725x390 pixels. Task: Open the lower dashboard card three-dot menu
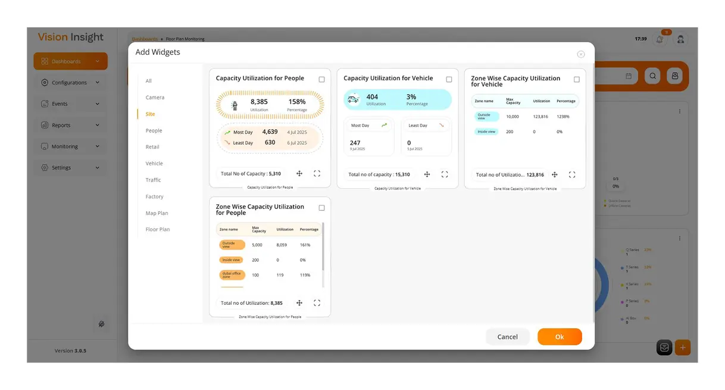coord(680,238)
